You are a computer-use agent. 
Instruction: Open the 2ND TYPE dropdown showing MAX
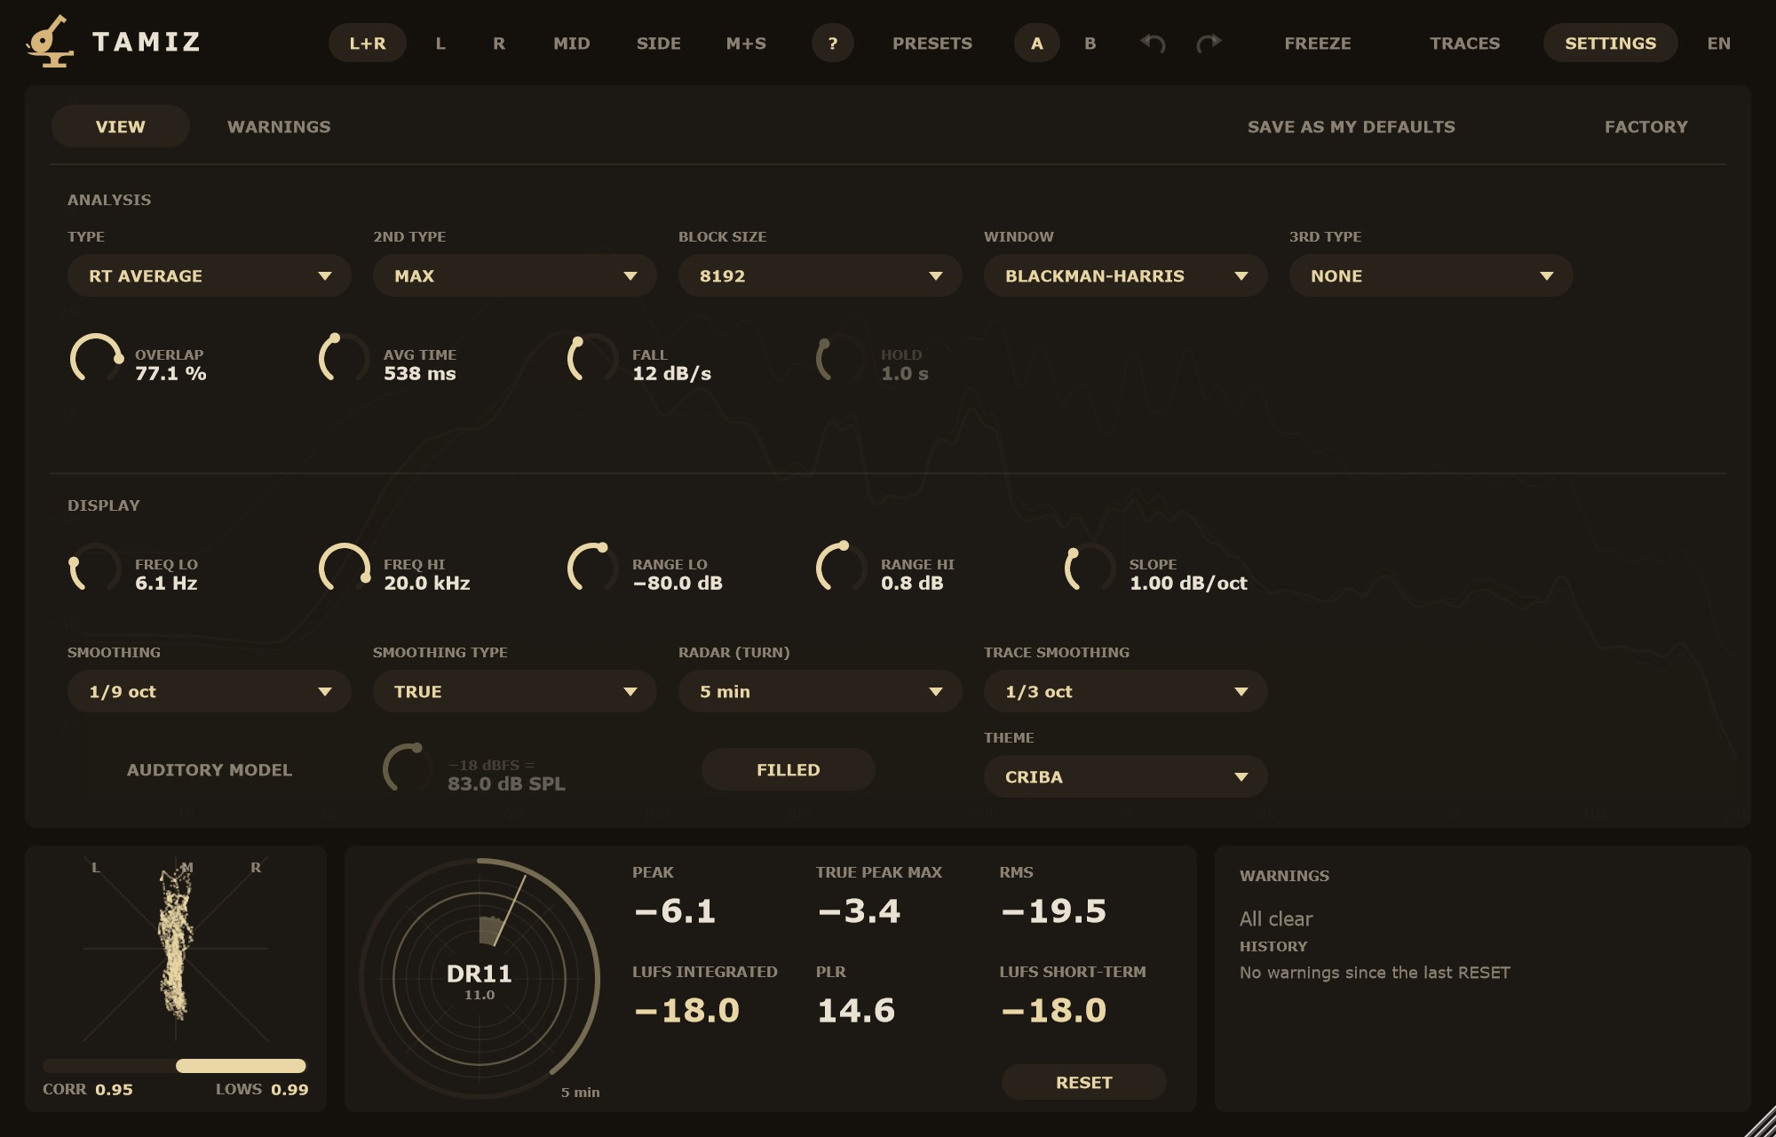tap(515, 275)
